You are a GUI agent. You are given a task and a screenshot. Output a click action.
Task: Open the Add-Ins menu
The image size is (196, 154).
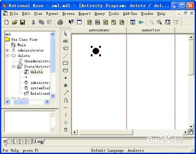[130, 13]
